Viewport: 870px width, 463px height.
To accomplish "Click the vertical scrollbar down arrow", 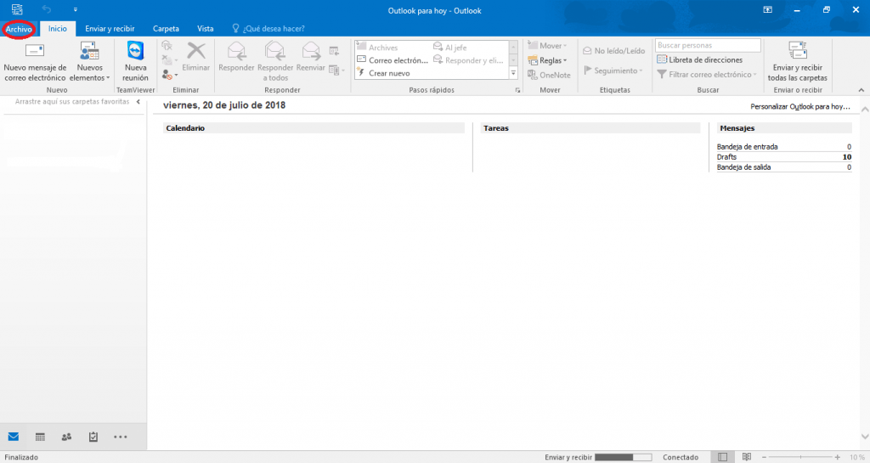I will click(865, 437).
